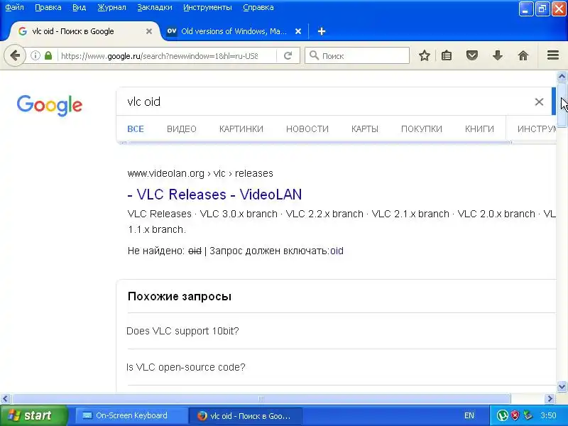Image resolution: width=568 pixels, height=426 pixels.
Task: Go back with the Firefox back arrow
Action: (15, 56)
